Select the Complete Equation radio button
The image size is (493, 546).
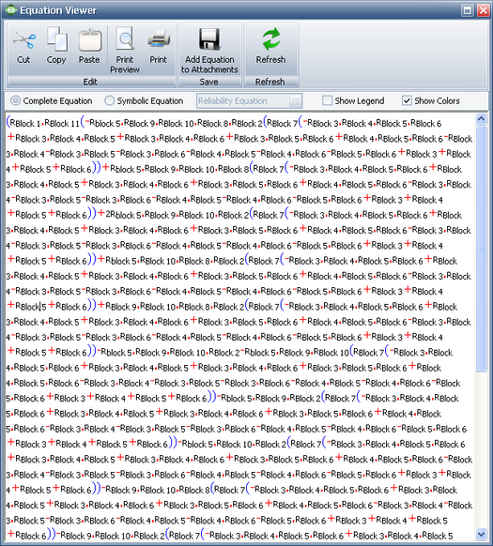point(15,100)
